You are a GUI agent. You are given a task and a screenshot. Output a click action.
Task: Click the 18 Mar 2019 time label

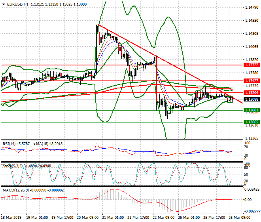click(x=11, y=218)
